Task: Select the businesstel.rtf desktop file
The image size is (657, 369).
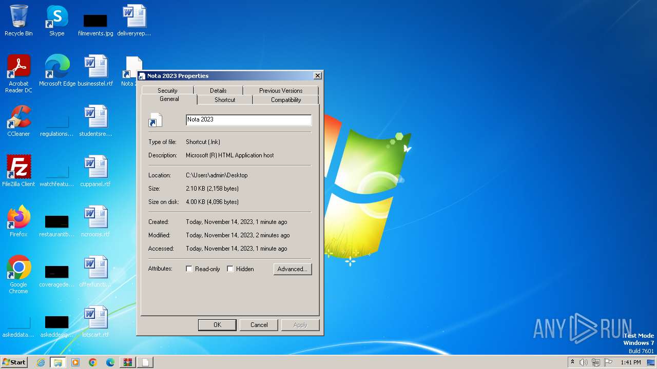Action: coord(95,71)
